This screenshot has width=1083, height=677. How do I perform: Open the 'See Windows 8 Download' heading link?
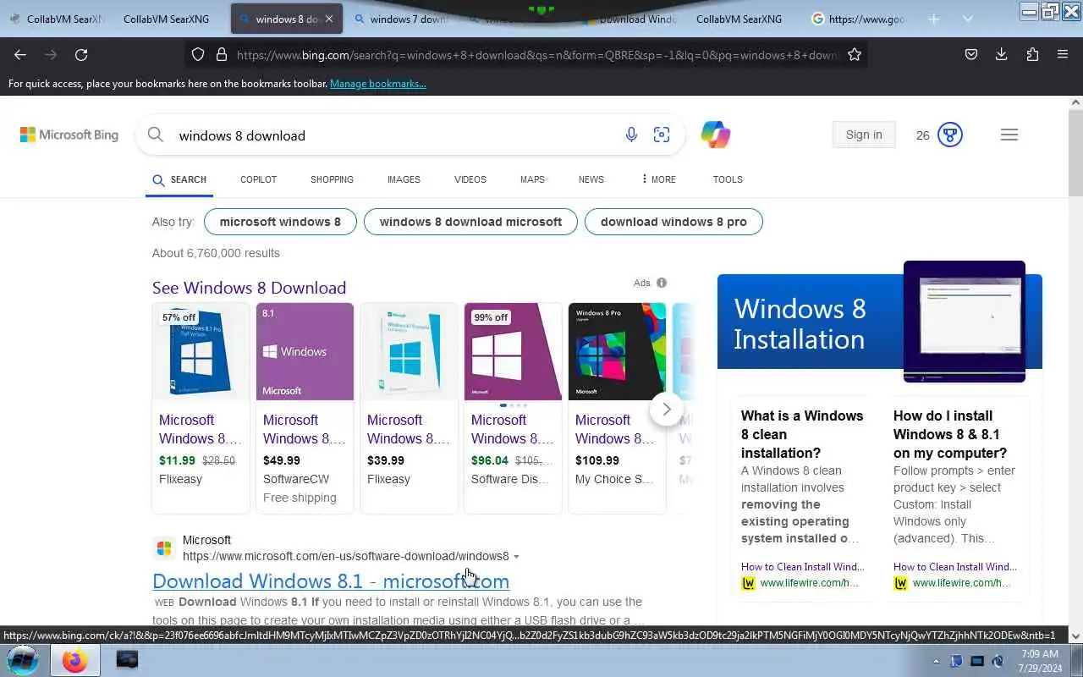pyautogui.click(x=249, y=288)
